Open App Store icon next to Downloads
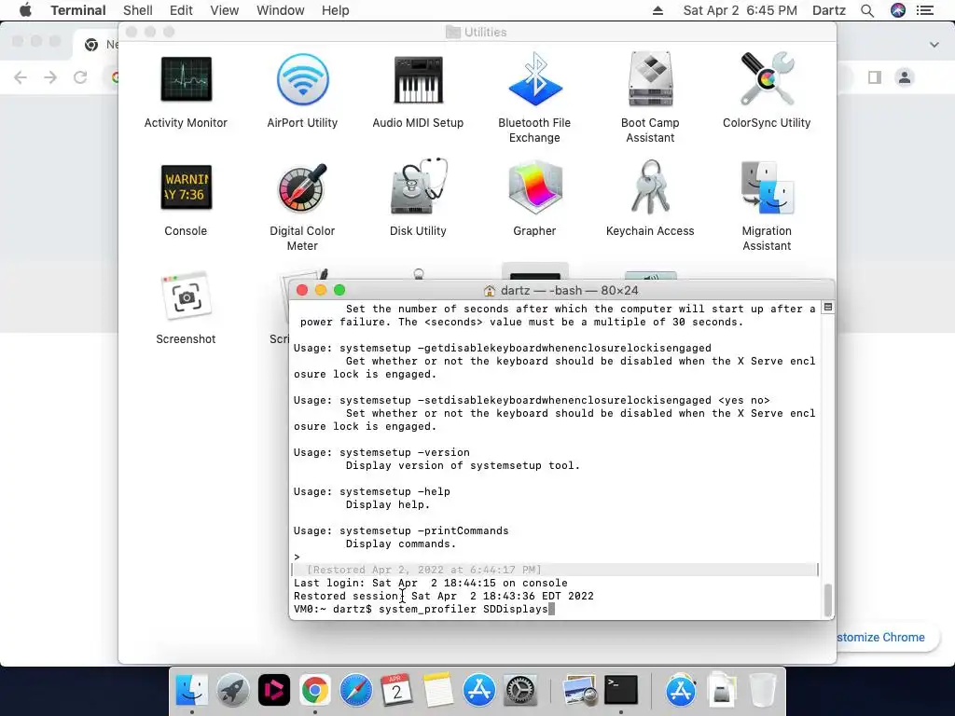The width and height of the screenshot is (955, 716). point(680,690)
